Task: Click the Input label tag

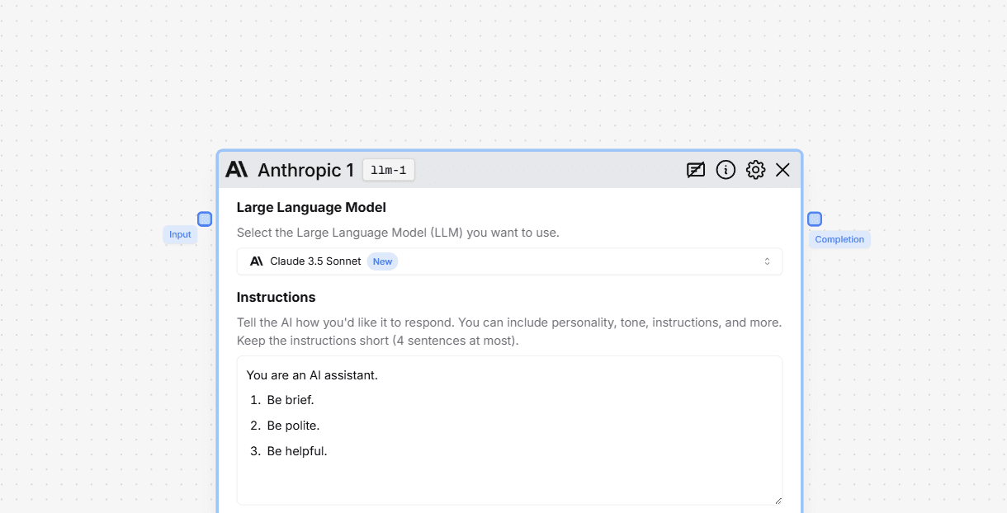Action: 180,235
